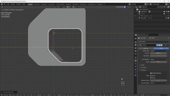Enable the Seam mark checkbox

point(151,76)
